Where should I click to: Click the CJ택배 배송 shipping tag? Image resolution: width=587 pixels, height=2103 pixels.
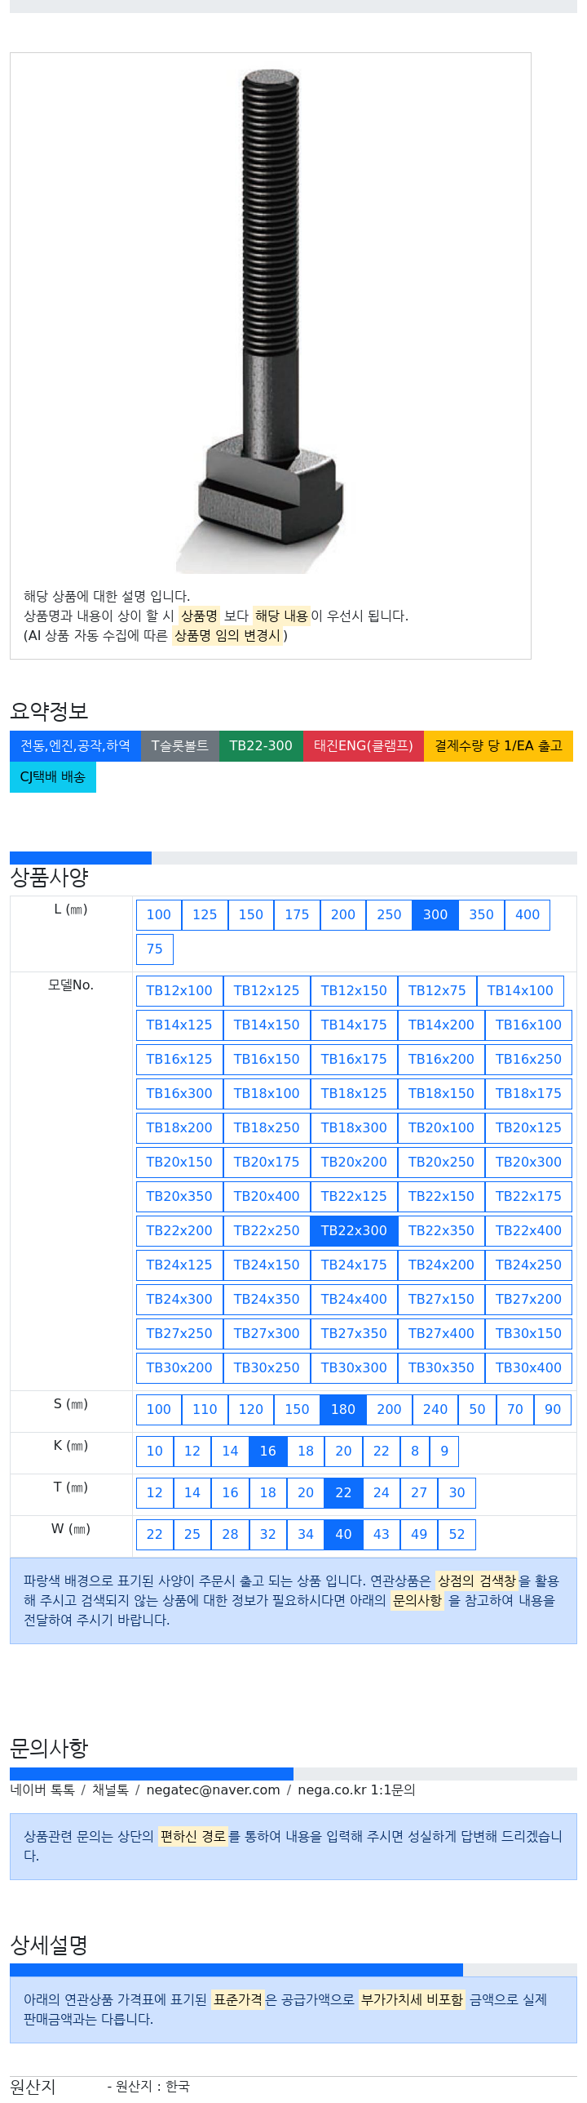53,777
